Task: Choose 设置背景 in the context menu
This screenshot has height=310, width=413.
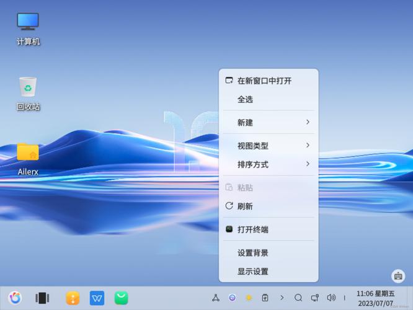Action: coord(269,253)
